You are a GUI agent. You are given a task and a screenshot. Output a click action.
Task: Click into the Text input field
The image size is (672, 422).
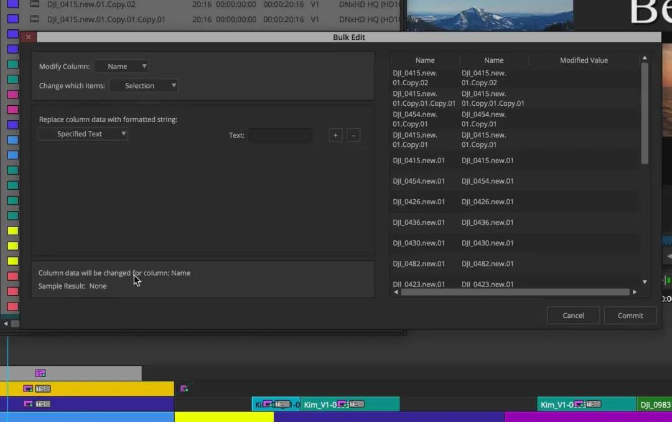pyautogui.click(x=279, y=135)
